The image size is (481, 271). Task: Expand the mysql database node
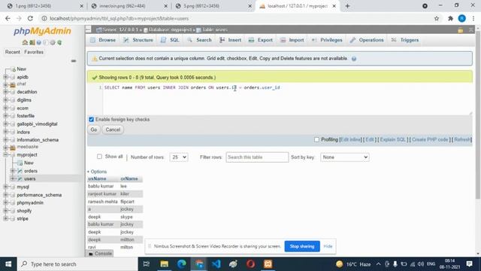(5, 187)
